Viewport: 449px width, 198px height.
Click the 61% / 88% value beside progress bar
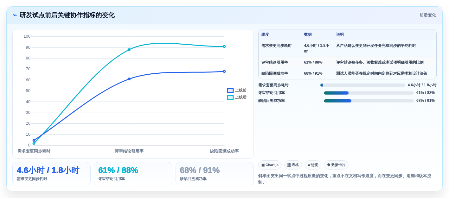(x=426, y=93)
